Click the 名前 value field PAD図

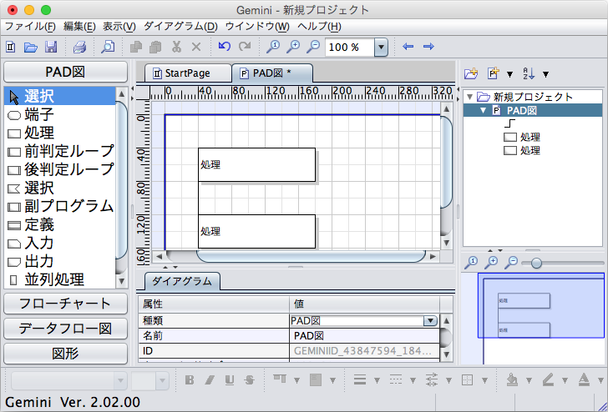pyautogui.click(x=364, y=336)
